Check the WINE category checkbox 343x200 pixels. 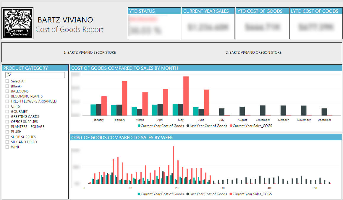point(7,147)
